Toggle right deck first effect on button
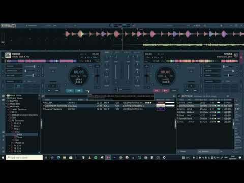 (237, 67)
